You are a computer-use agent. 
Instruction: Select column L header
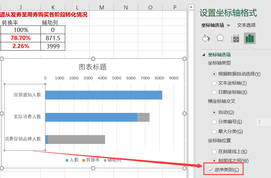pyautogui.click(x=77, y=7)
